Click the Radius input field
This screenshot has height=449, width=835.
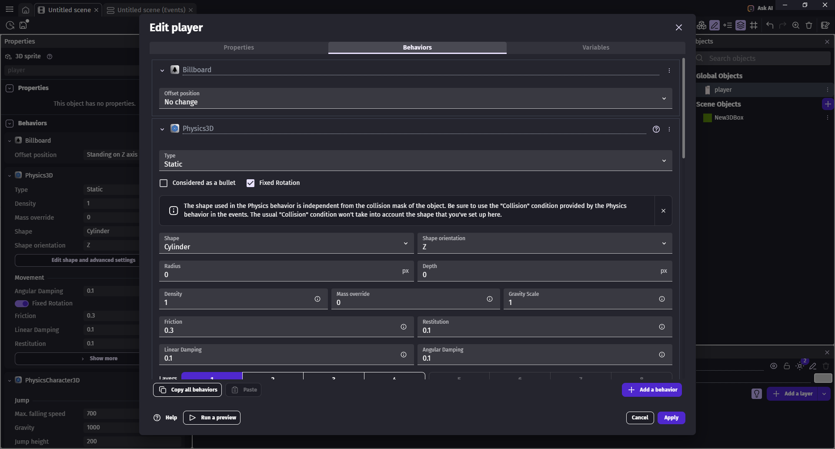pos(281,275)
